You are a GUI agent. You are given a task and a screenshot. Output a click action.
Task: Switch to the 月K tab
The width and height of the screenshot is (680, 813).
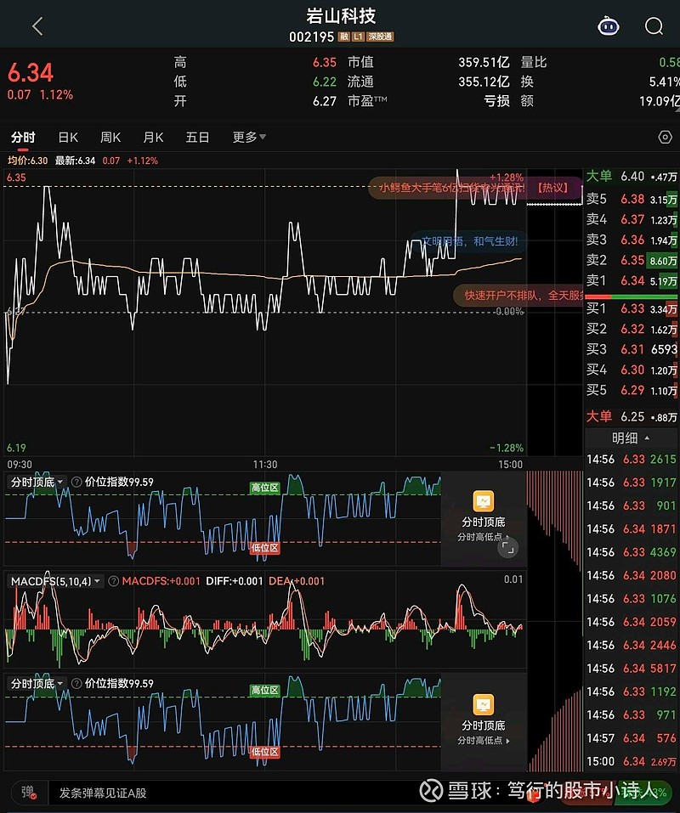tap(153, 138)
